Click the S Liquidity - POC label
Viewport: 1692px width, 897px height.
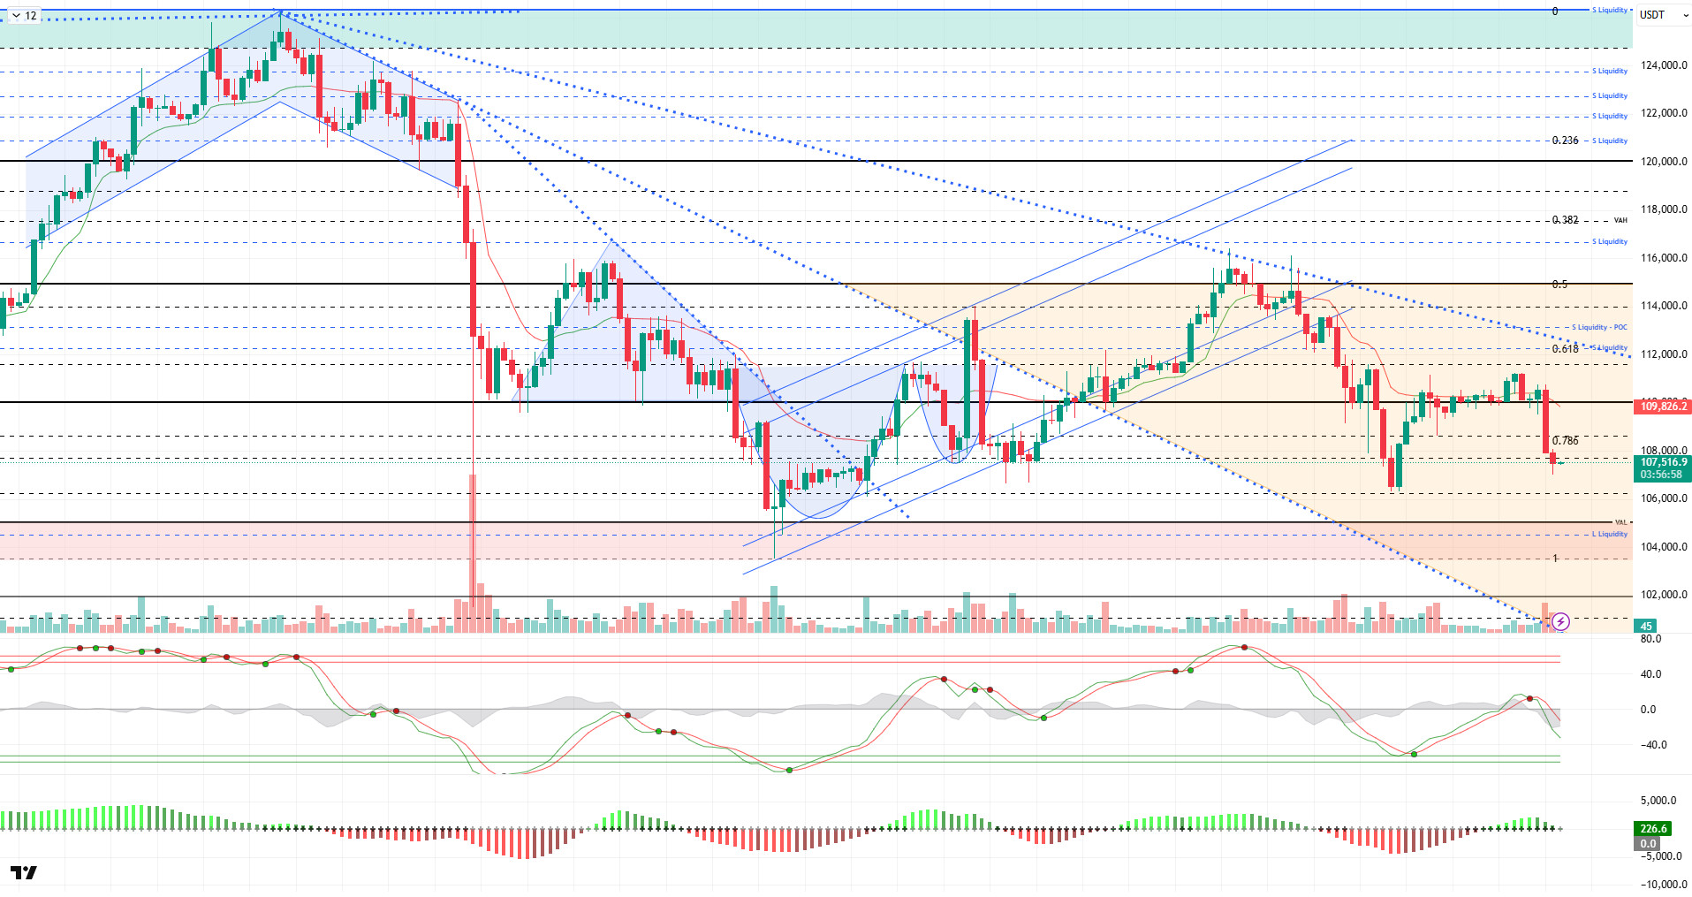(x=1599, y=328)
